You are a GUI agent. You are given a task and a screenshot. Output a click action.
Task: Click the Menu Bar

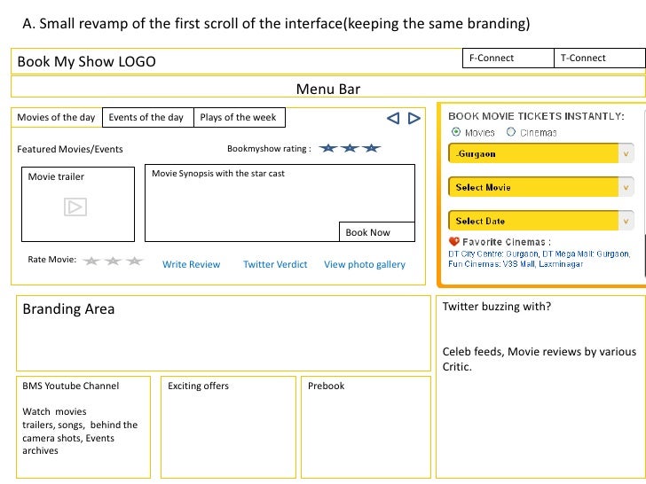(x=328, y=87)
